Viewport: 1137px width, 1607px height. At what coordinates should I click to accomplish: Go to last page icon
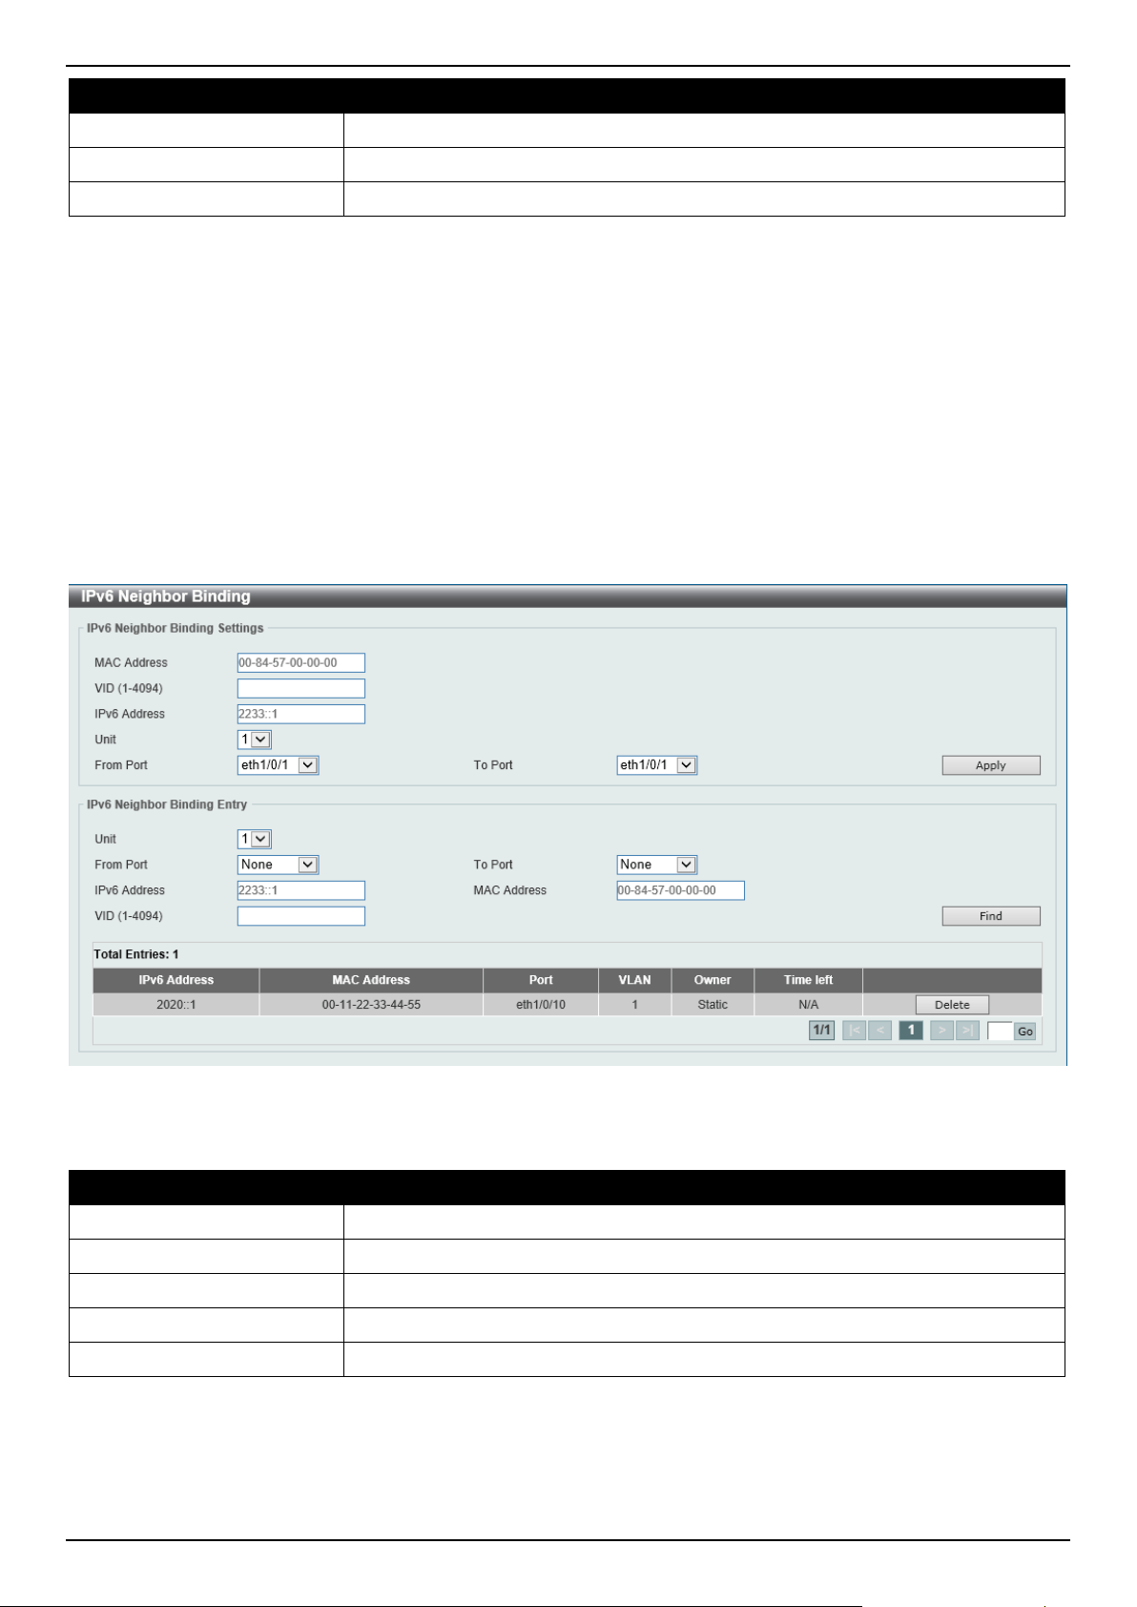[x=967, y=1031]
